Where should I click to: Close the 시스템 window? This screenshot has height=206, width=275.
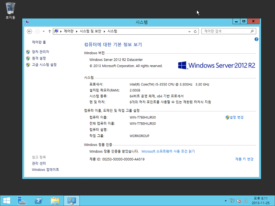[253, 21]
